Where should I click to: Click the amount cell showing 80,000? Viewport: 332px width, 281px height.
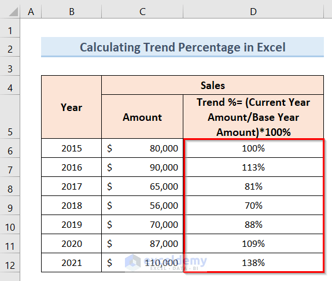[x=142, y=148]
